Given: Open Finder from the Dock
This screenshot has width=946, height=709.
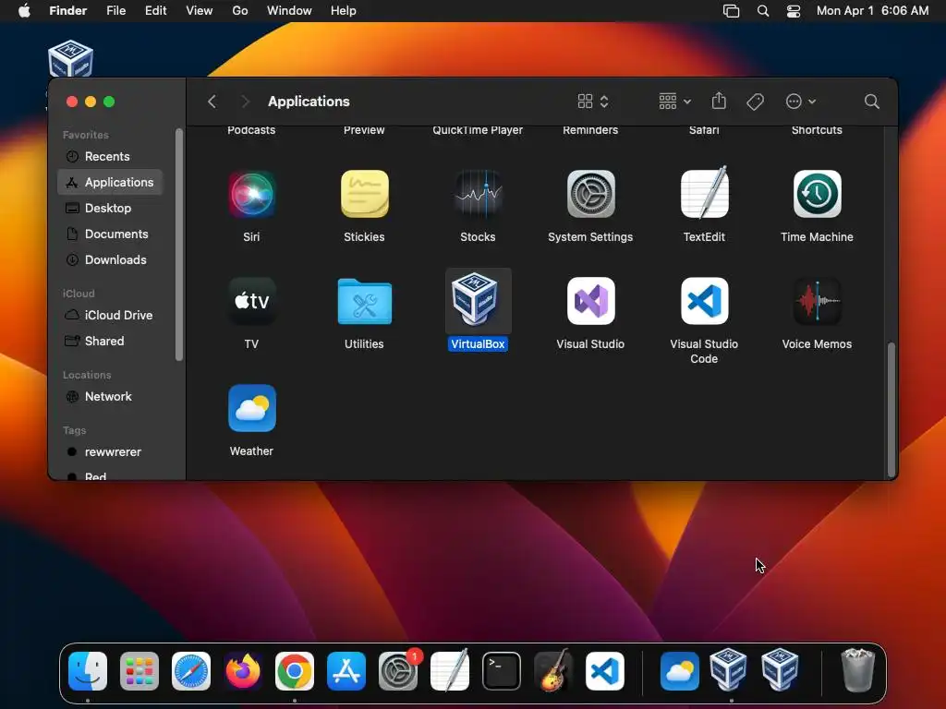Looking at the screenshot, I should click(x=88, y=671).
